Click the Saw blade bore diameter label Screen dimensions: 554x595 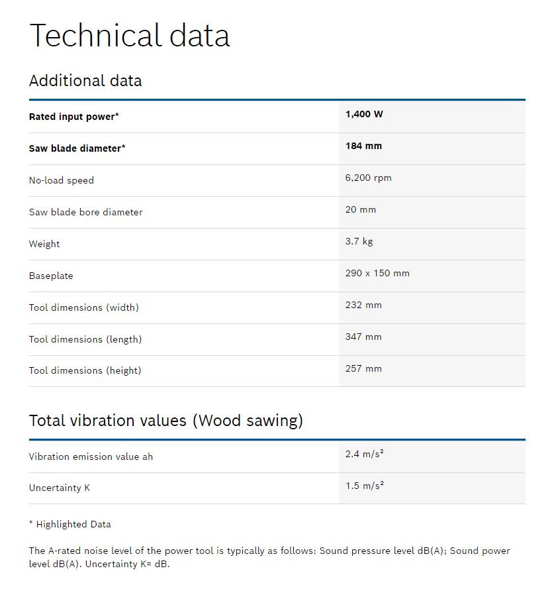pos(85,212)
